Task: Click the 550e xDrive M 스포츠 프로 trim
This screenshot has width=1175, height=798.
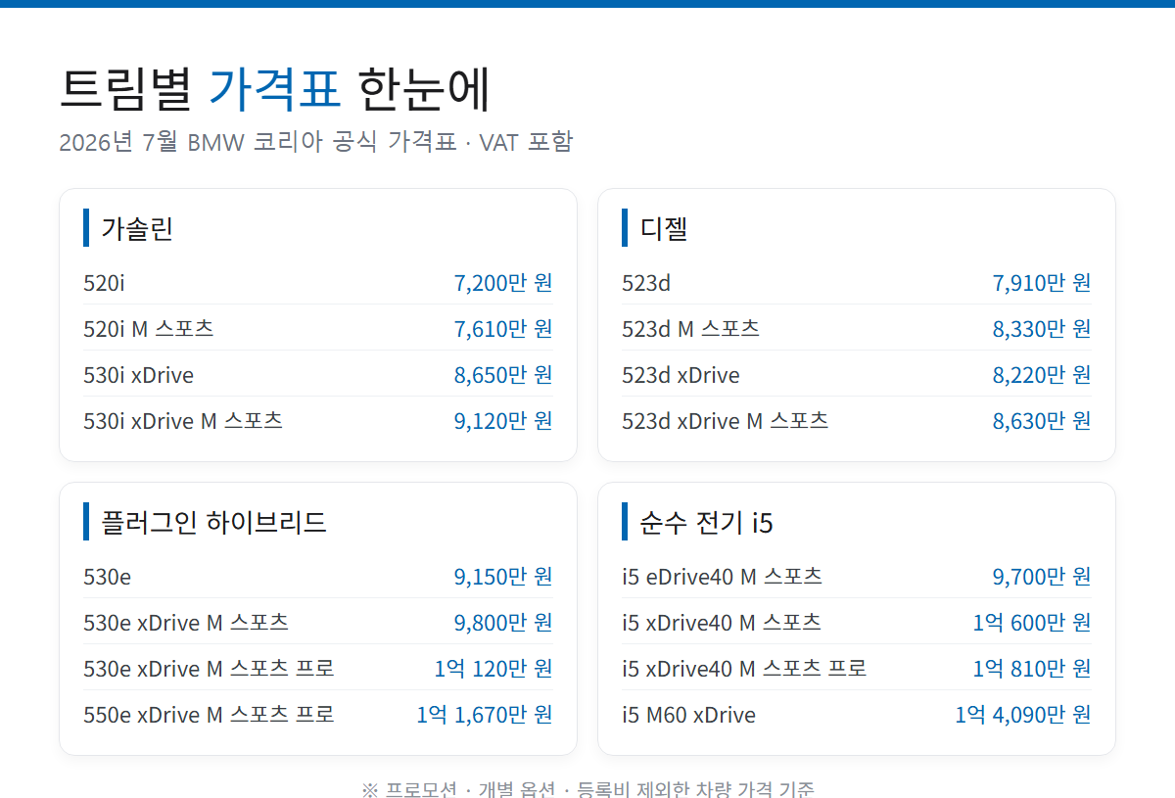Action: click(x=210, y=715)
